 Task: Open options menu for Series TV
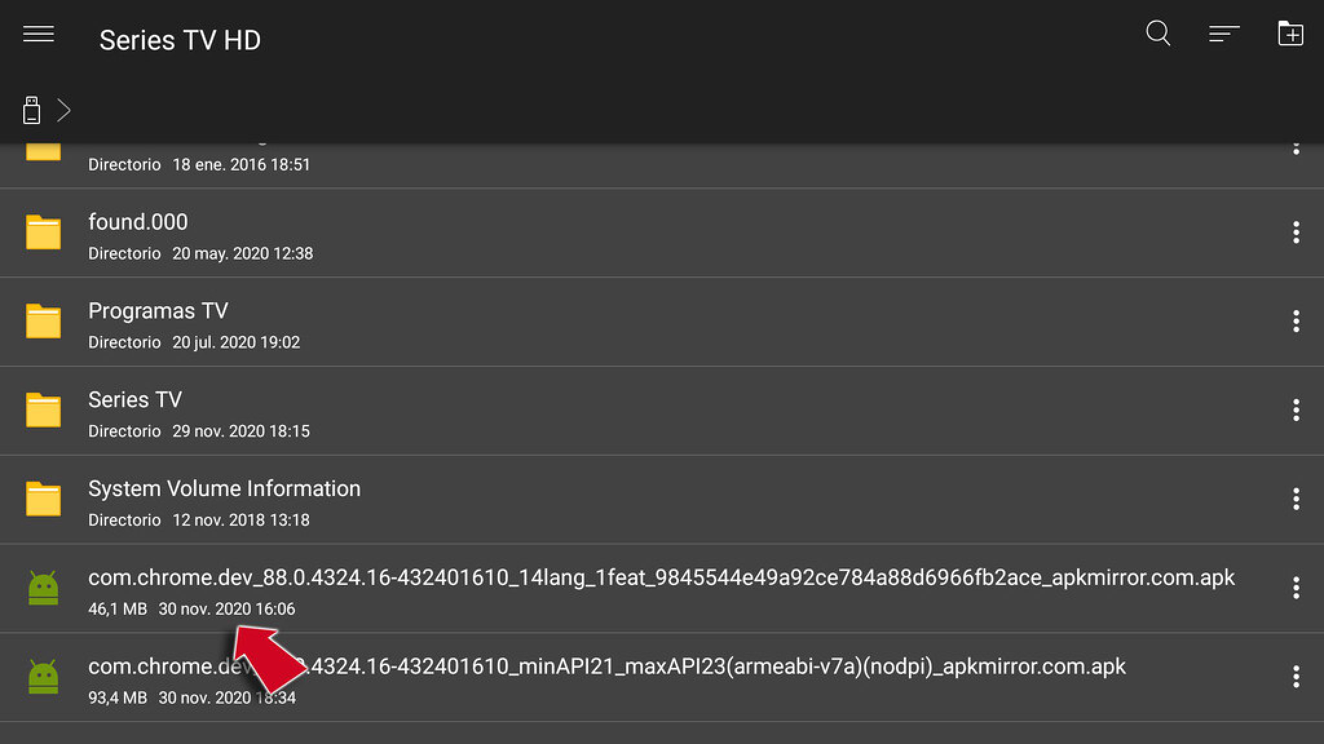[x=1296, y=410]
